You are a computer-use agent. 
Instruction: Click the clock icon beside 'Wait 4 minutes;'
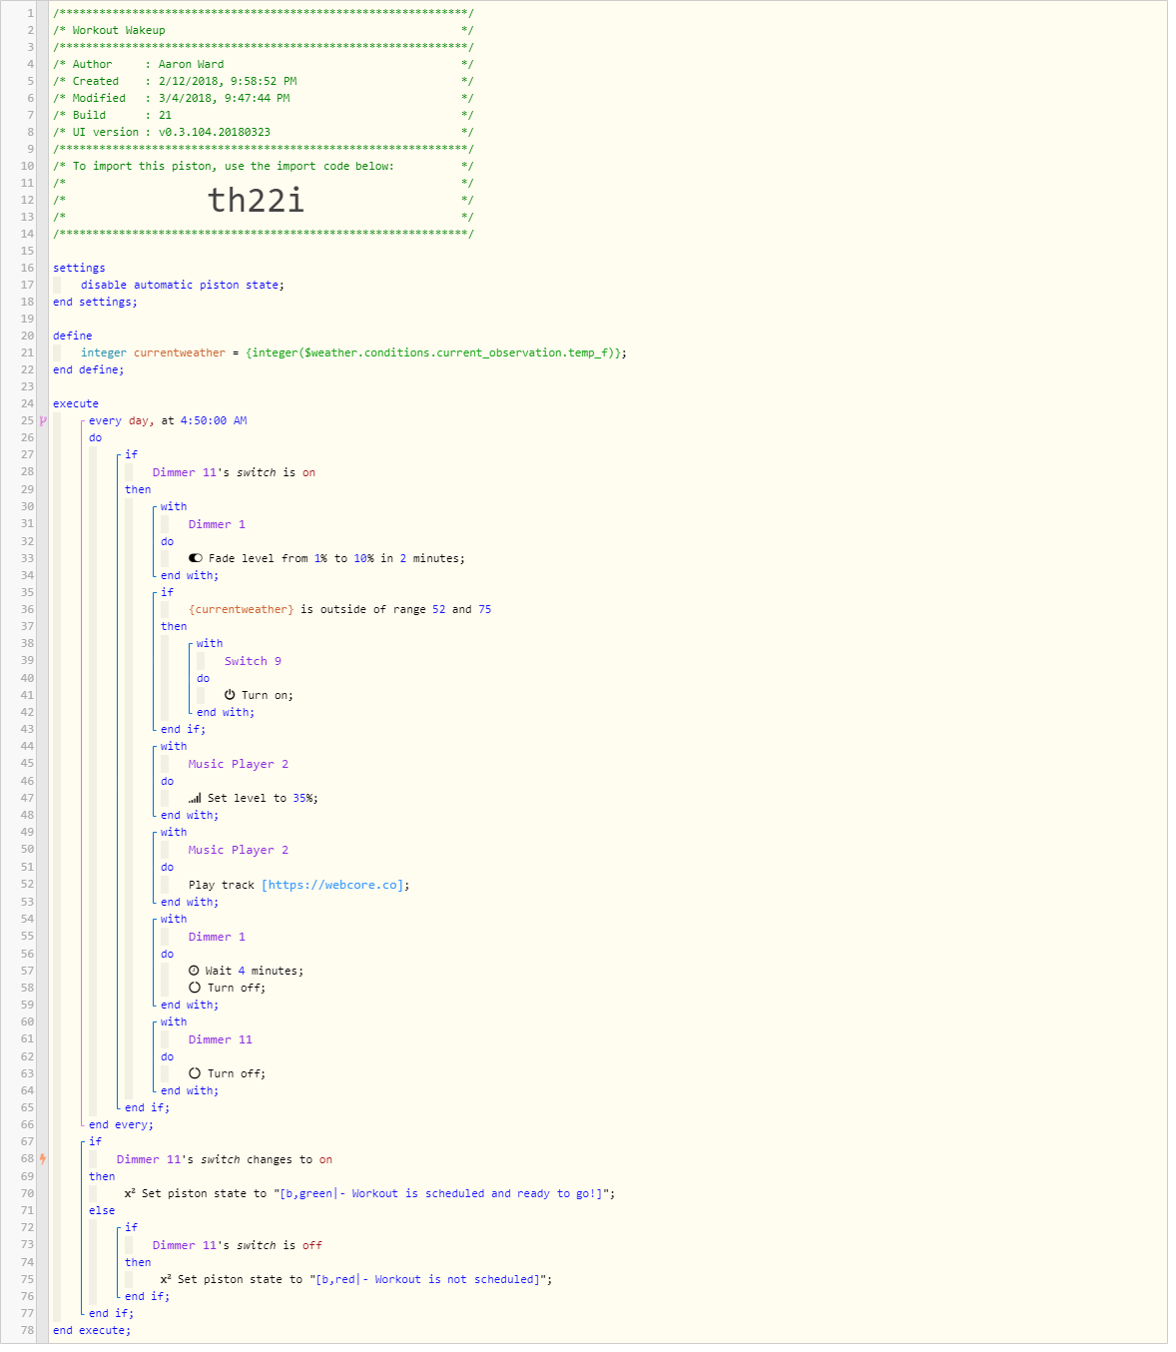tap(194, 971)
